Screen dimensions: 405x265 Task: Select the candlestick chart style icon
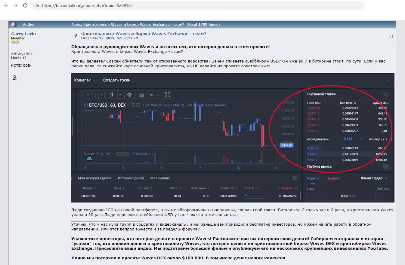pos(111,95)
